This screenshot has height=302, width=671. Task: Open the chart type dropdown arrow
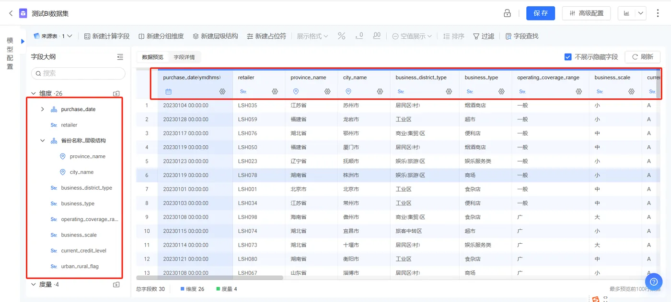pos(641,13)
